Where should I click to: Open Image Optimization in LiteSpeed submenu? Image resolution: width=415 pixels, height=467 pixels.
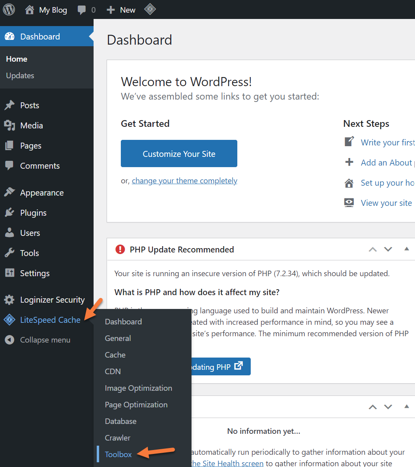138,388
